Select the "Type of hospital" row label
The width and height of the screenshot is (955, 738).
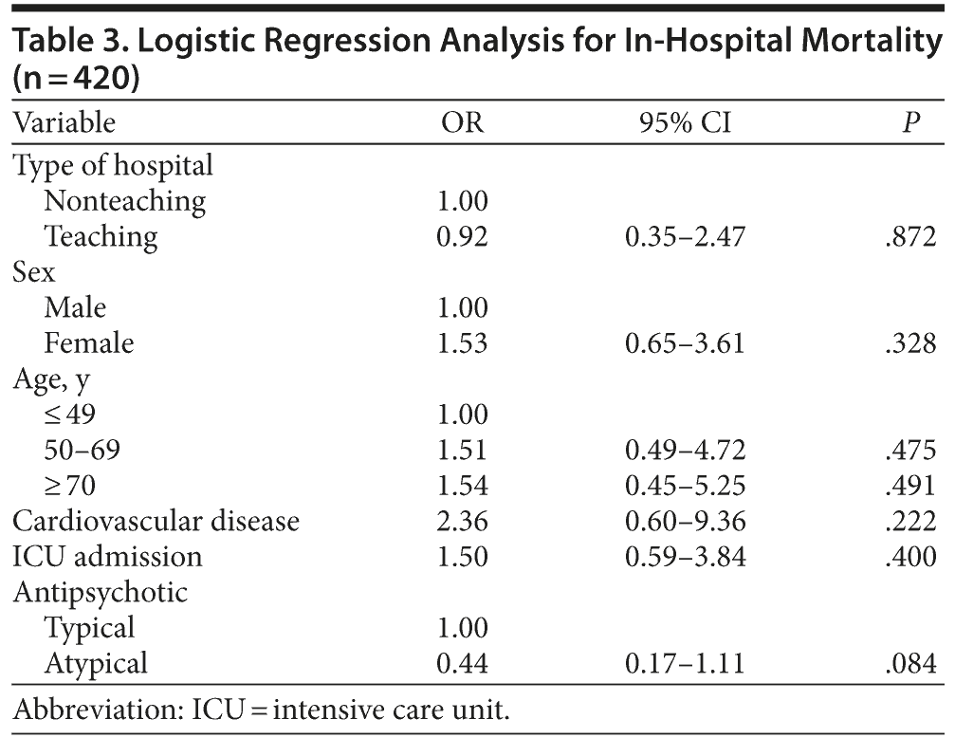pos(113,165)
